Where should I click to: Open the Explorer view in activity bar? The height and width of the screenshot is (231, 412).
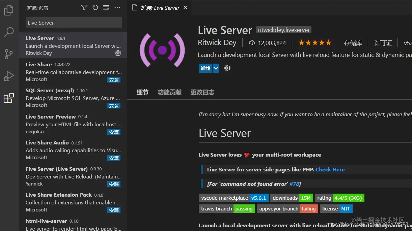click(8, 10)
